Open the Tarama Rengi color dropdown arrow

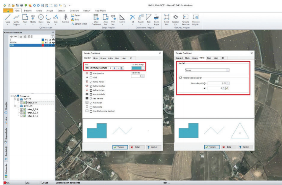click(143, 68)
